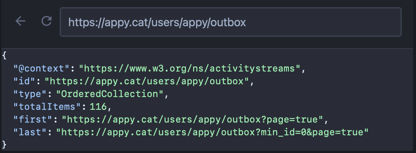The image size is (416, 153).
Task: Click the "id" key
Action: pos(25,81)
